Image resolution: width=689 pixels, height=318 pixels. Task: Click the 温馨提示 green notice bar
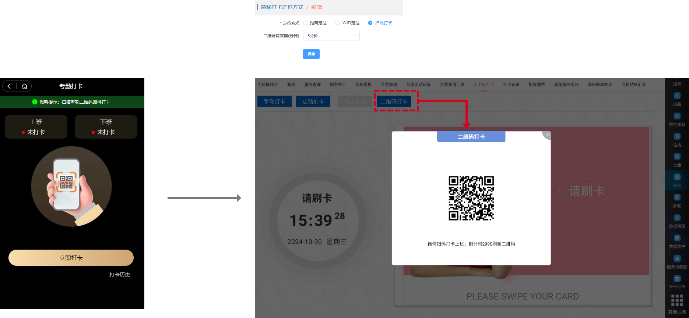click(x=72, y=102)
